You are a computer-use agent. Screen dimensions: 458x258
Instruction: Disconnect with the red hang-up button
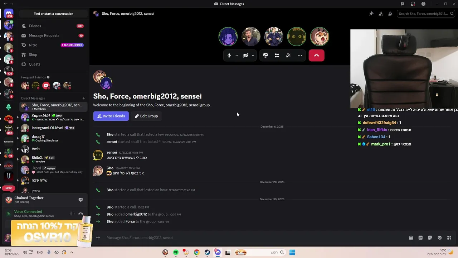pyautogui.click(x=316, y=56)
